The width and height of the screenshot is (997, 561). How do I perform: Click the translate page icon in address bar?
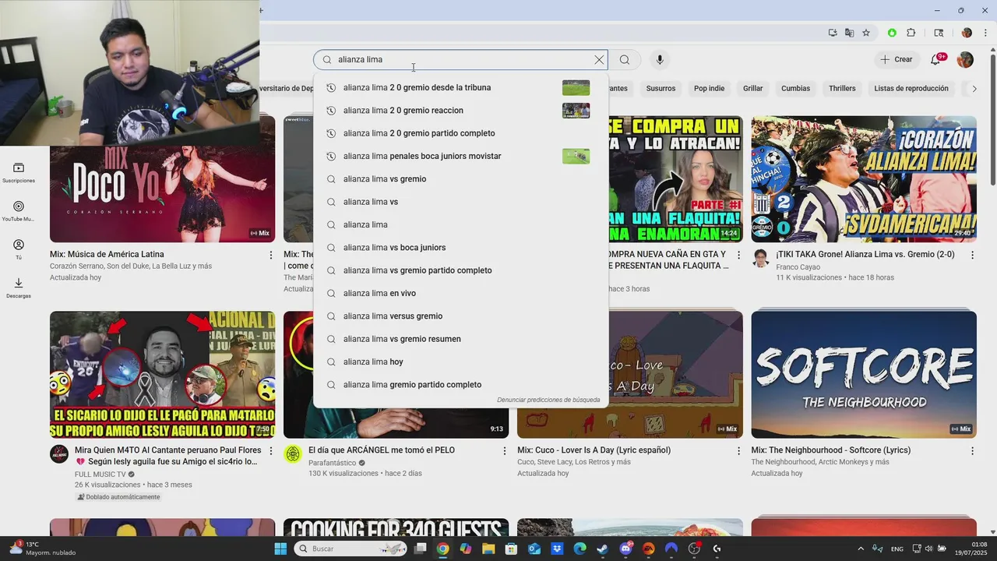coord(849,33)
